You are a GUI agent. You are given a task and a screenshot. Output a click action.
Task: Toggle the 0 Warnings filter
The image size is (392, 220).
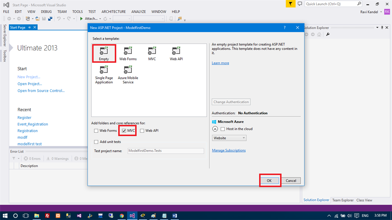click(x=57, y=158)
